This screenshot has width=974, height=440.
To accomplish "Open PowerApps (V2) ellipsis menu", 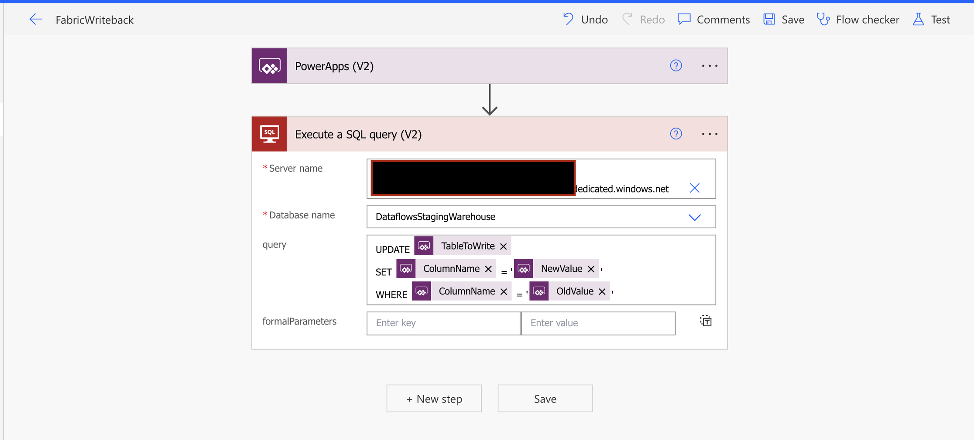I will click(709, 66).
